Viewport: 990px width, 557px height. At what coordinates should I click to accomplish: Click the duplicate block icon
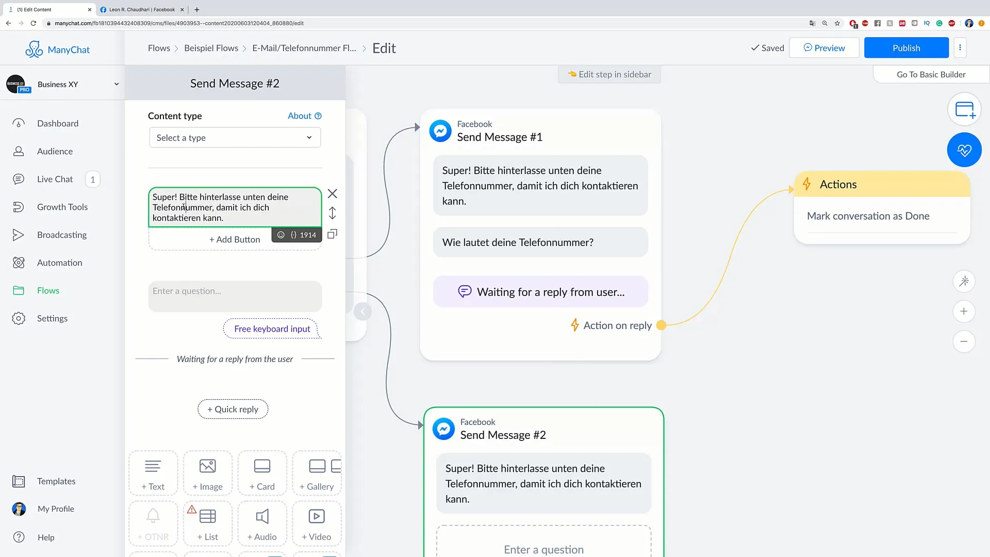click(x=333, y=234)
